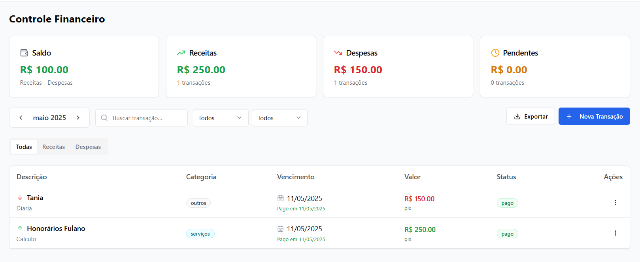The image size is (640, 262).
Task: Click the Exportar button
Action: pyautogui.click(x=531, y=117)
